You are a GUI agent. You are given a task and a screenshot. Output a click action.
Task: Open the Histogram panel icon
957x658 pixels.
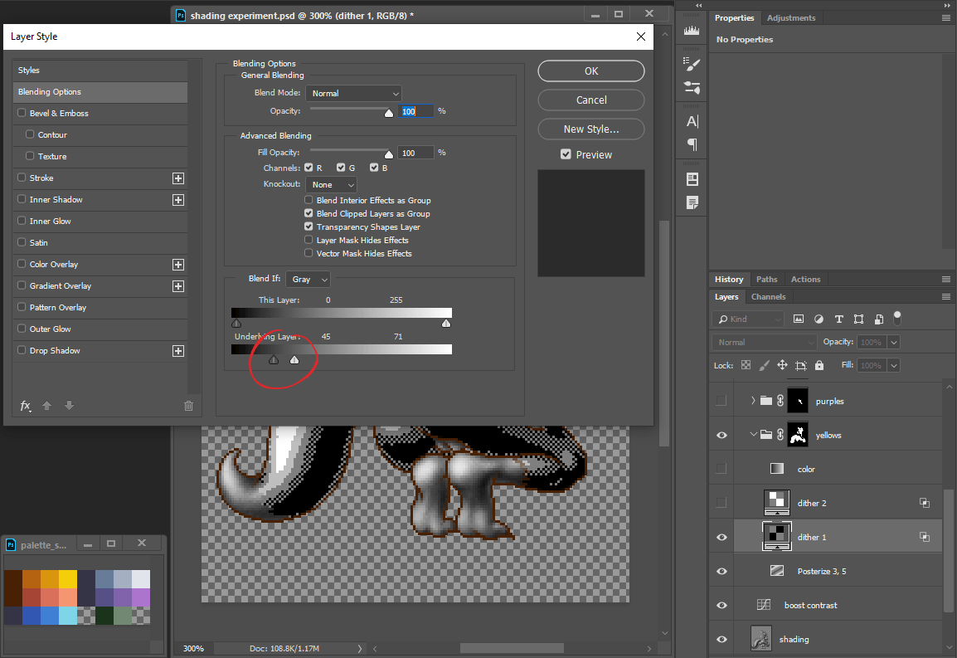coord(692,31)
